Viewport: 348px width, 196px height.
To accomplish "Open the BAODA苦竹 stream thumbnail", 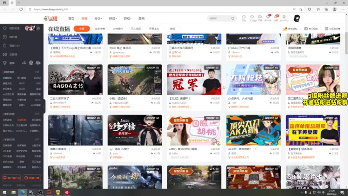I will click(x=75, y=80).
